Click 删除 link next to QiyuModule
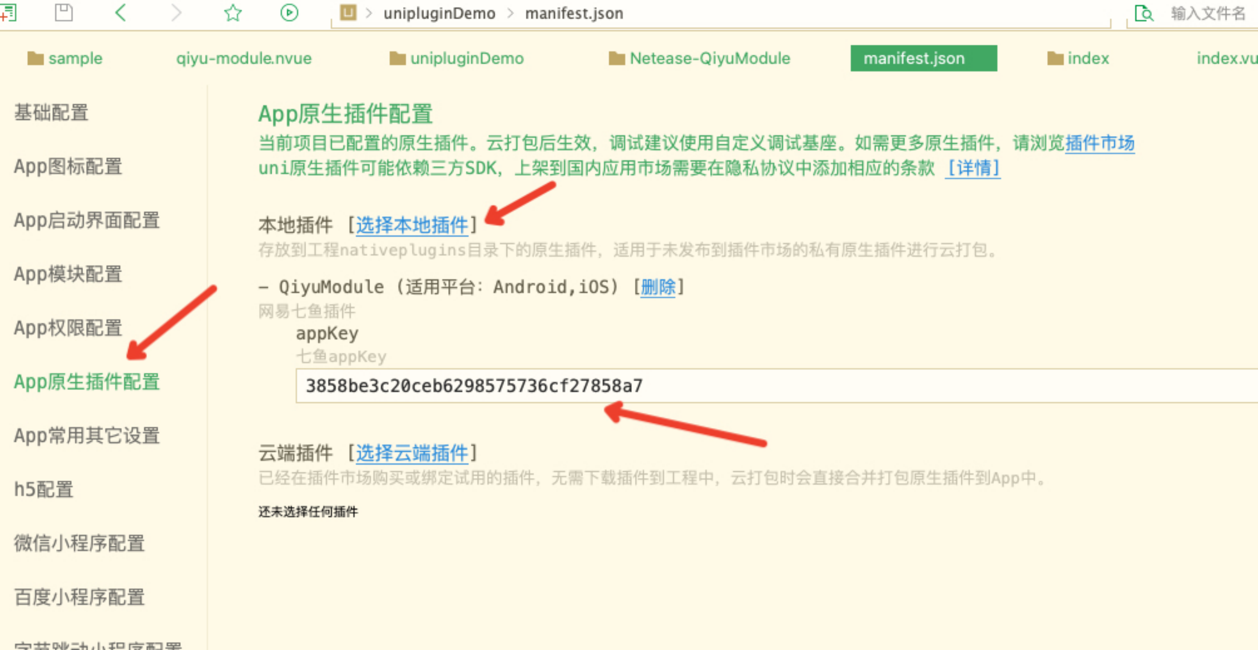The height and width of the screenshot is (650, 1258). point(658,286)
